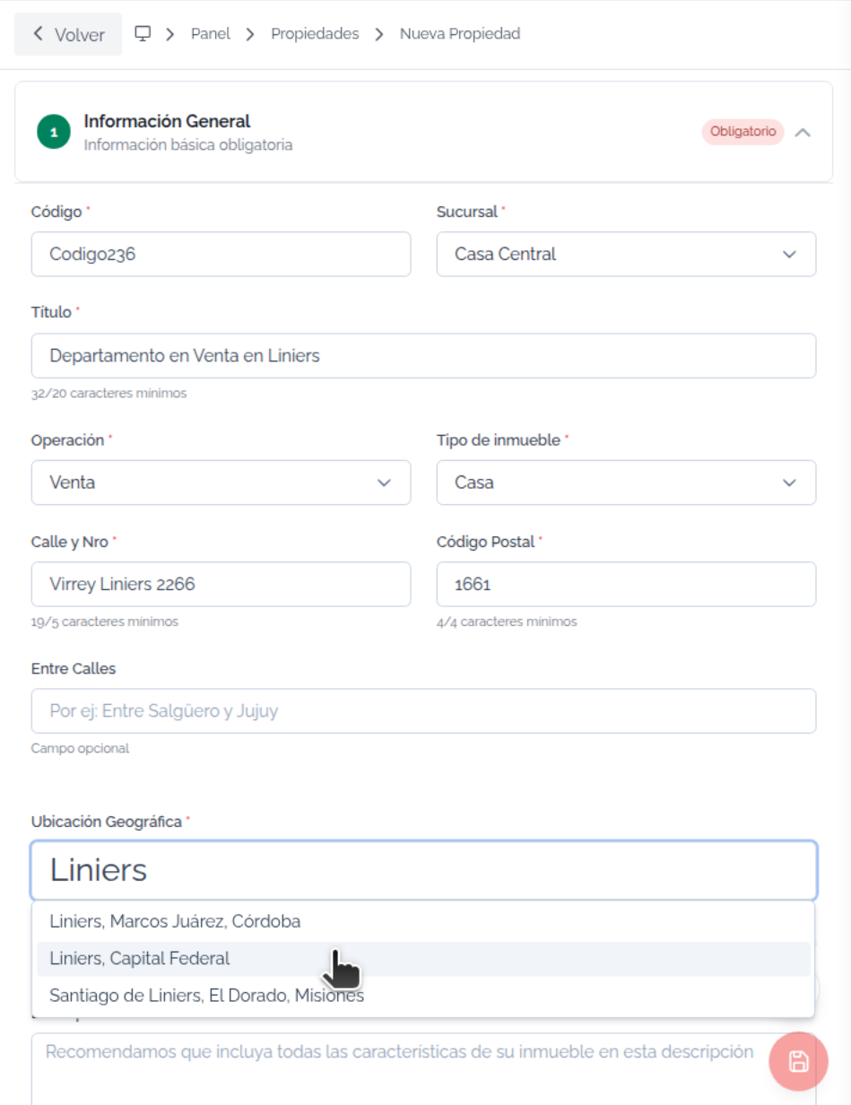Click the Título input field

(x=423, y=356)
